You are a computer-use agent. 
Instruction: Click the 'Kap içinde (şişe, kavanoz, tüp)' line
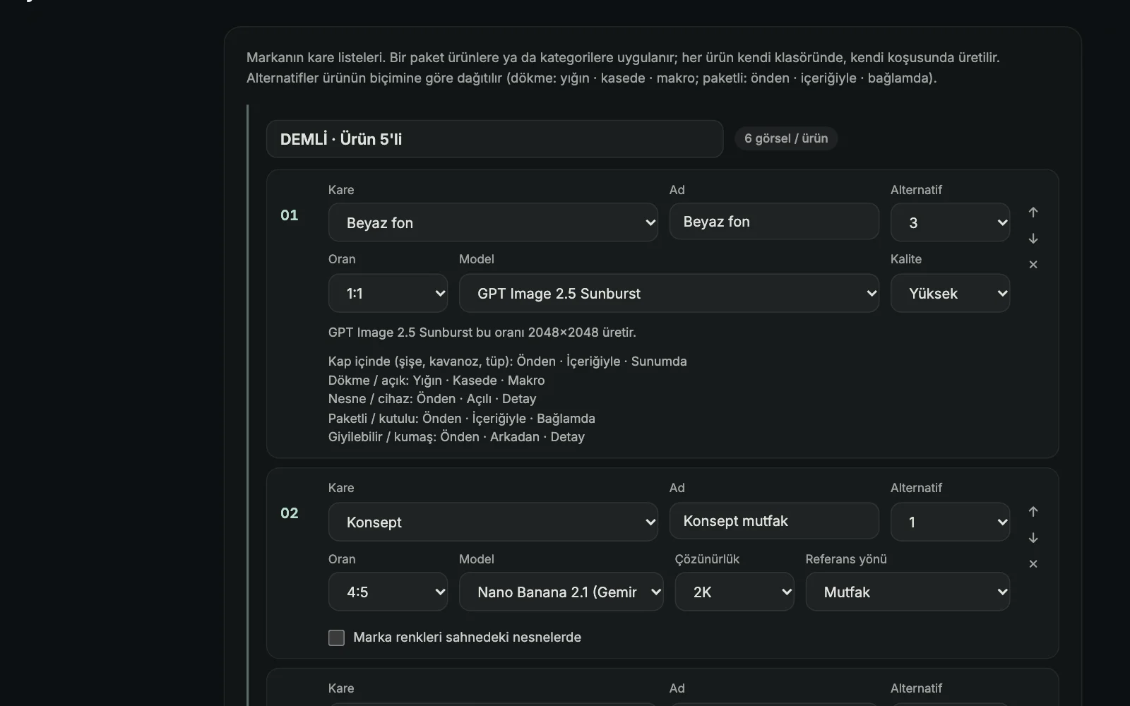[507, 361]
